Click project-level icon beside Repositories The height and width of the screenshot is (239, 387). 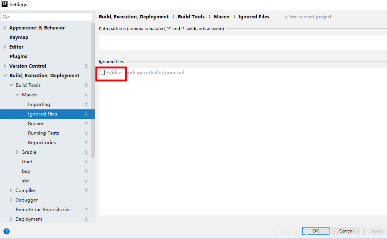86,143
